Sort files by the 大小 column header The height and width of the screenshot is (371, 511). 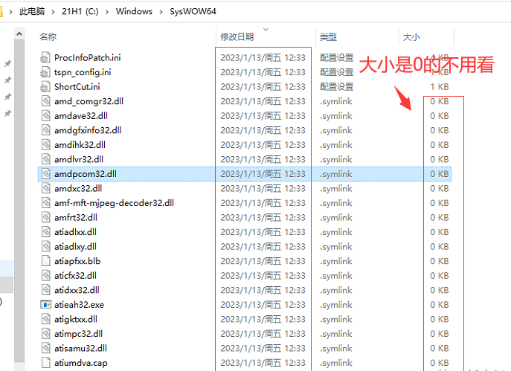click(411, 36)
